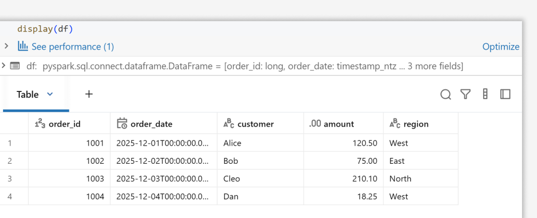The width and height of the screenshot is (537, 218).
Task: Click row number 4 in the table
Action: 9,196
